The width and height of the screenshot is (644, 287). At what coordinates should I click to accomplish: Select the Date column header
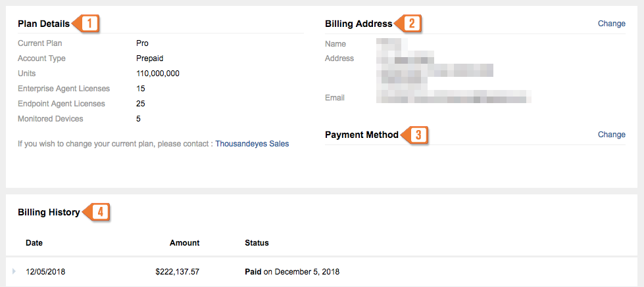(34, 243)
